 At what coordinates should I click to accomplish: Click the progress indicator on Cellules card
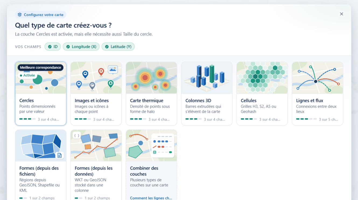(x=249, y=119)
